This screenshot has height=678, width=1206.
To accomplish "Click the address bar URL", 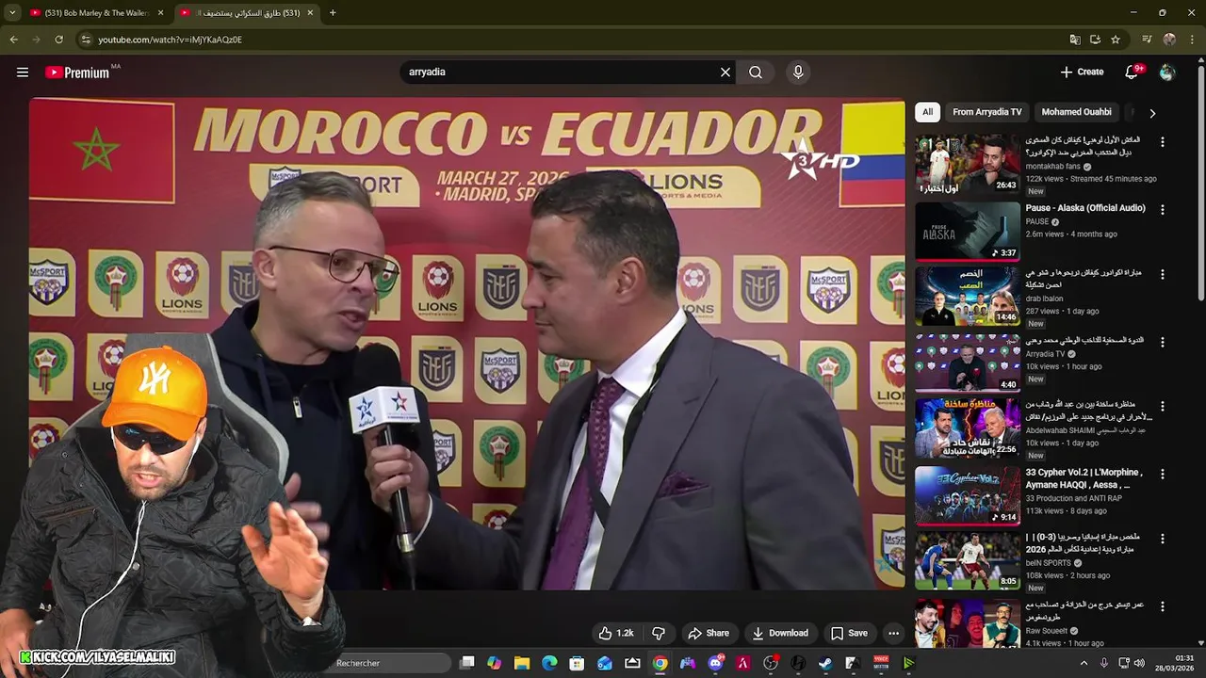I will click(171, 40).
